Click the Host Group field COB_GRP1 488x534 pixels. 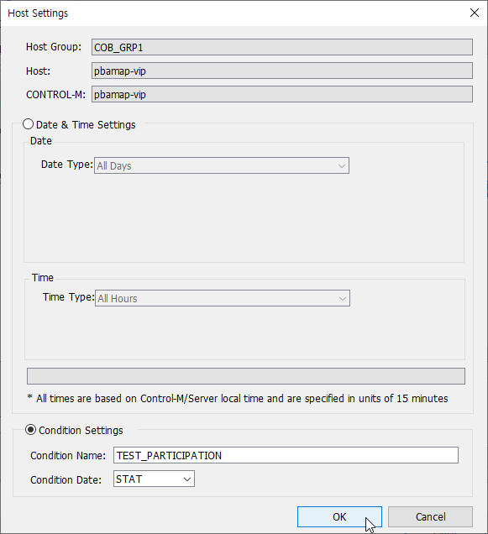point(282,47)
